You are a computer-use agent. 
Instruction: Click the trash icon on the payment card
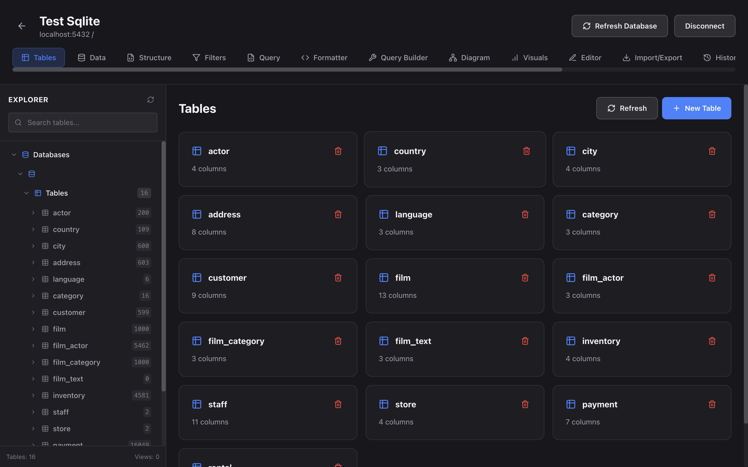click(712, 404)
